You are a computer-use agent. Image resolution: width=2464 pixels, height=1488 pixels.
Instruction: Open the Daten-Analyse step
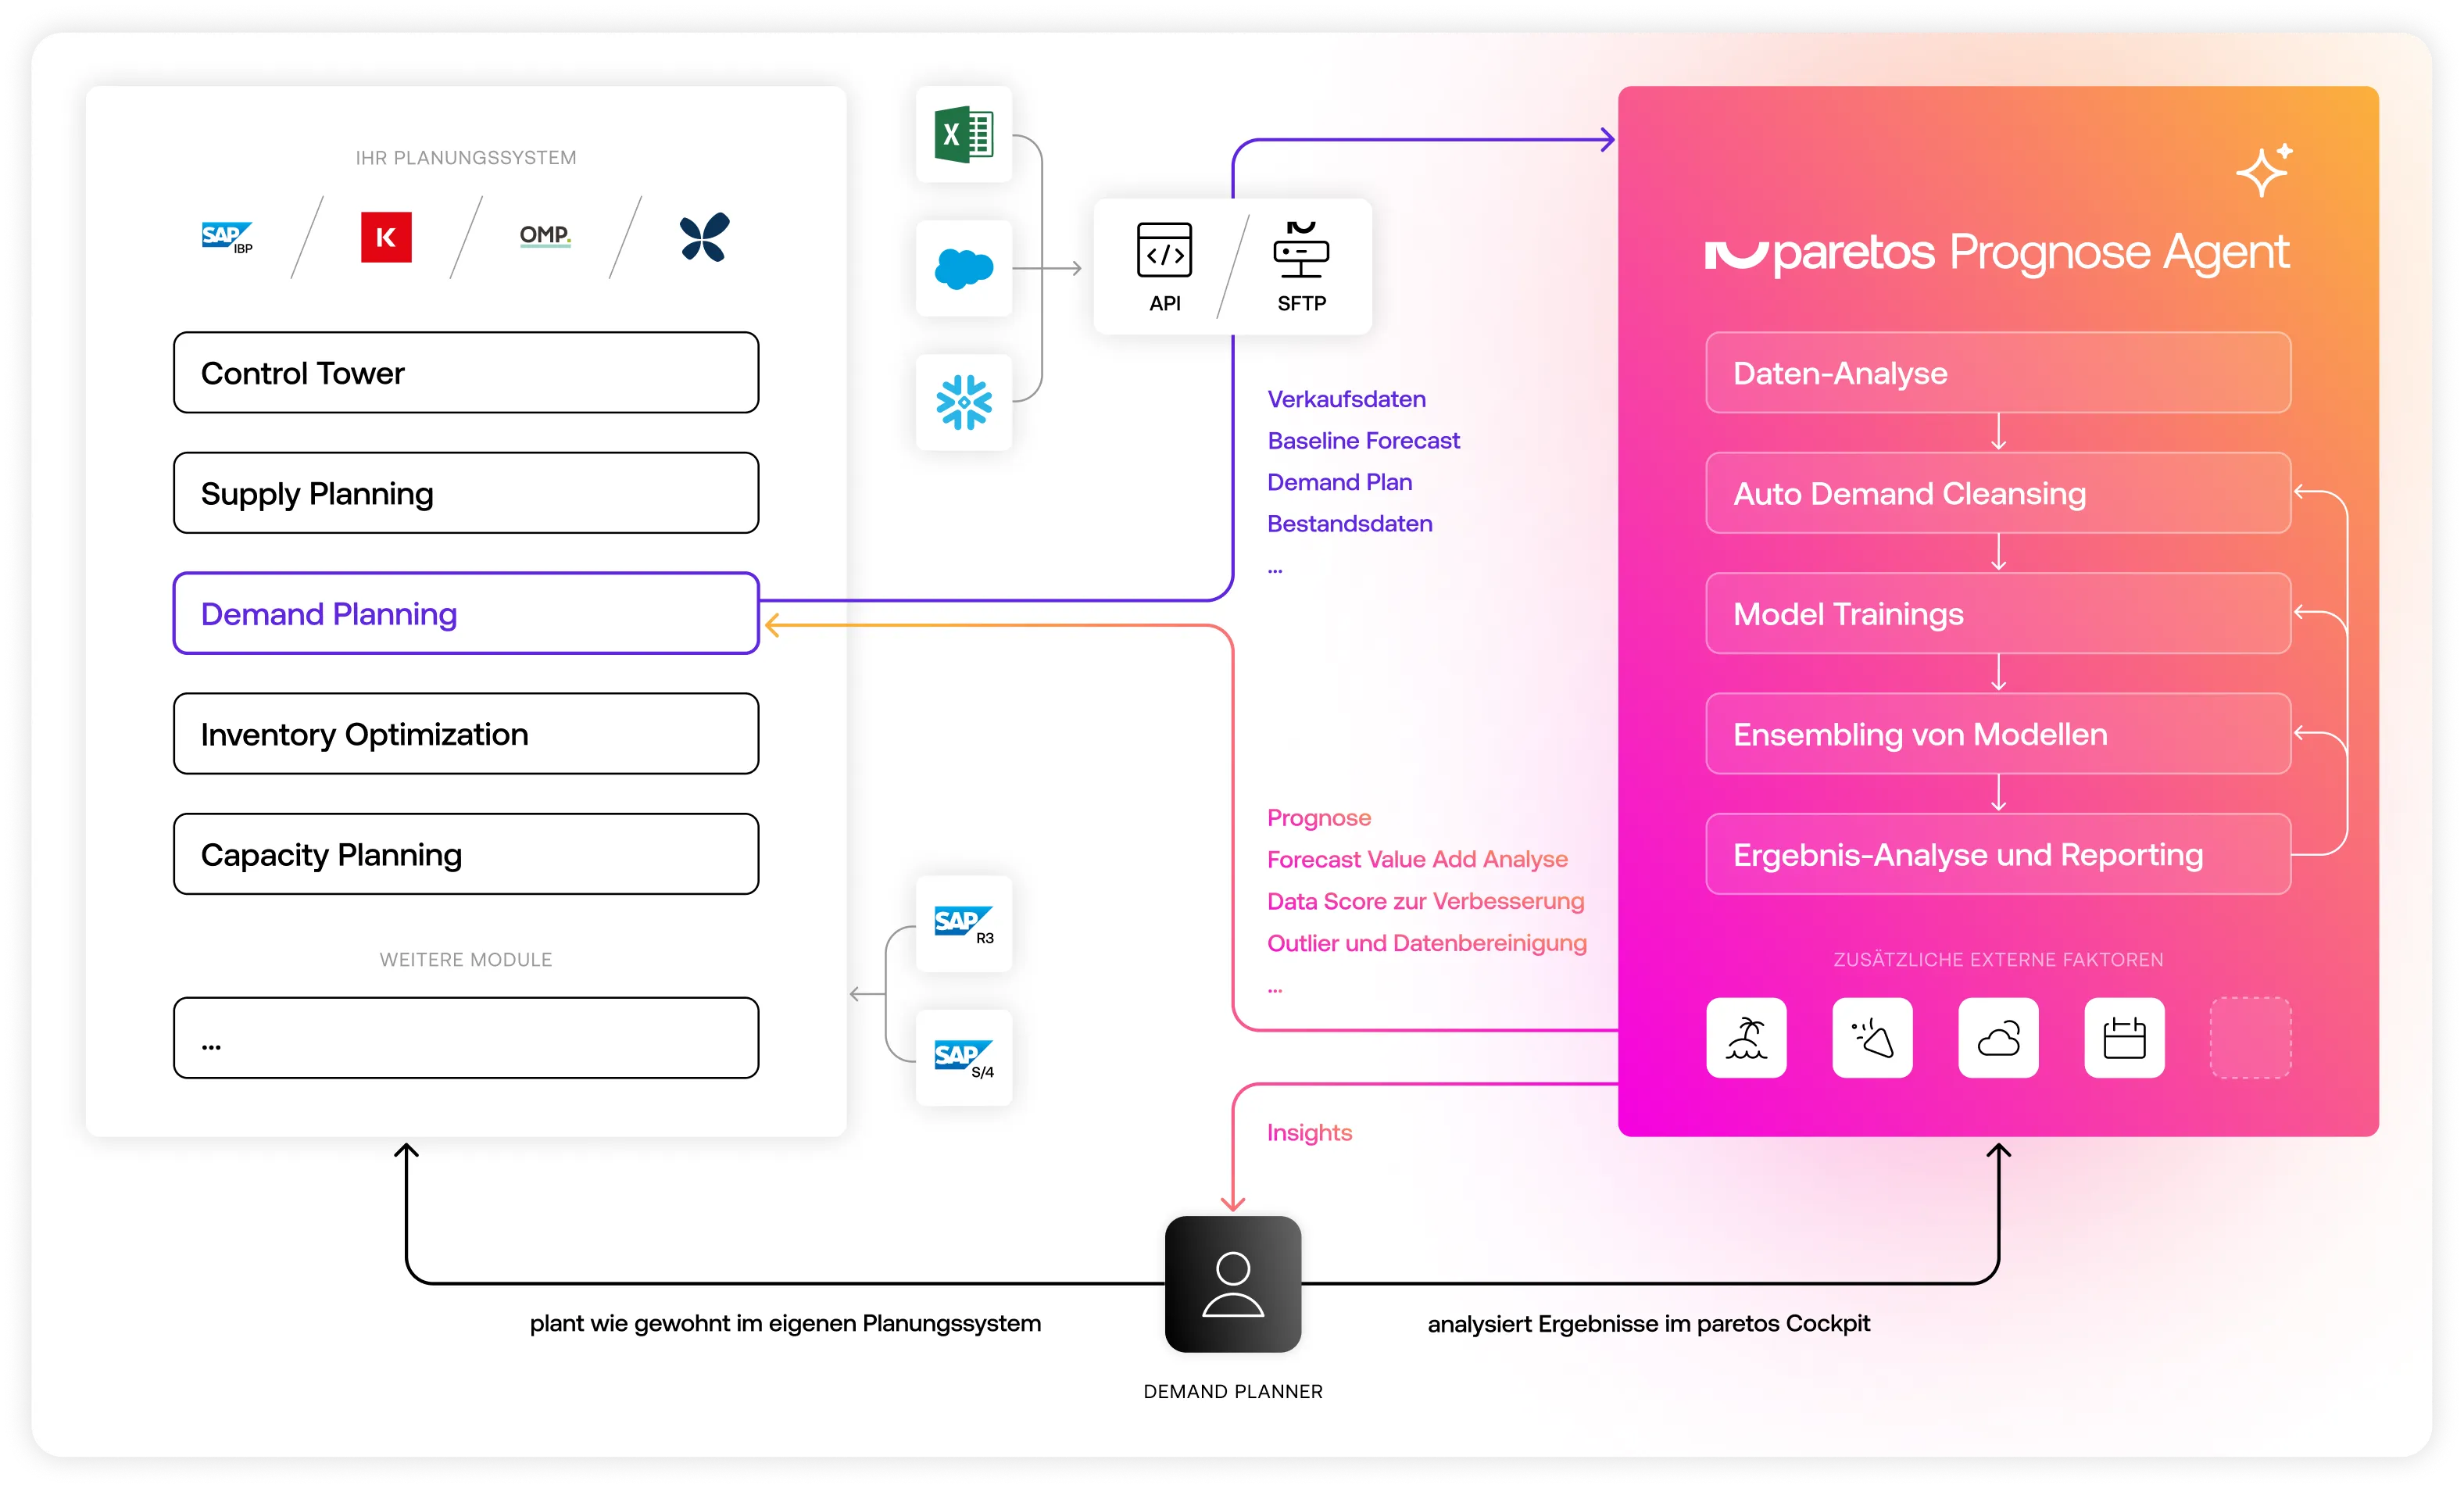(x=1998, y=372)
